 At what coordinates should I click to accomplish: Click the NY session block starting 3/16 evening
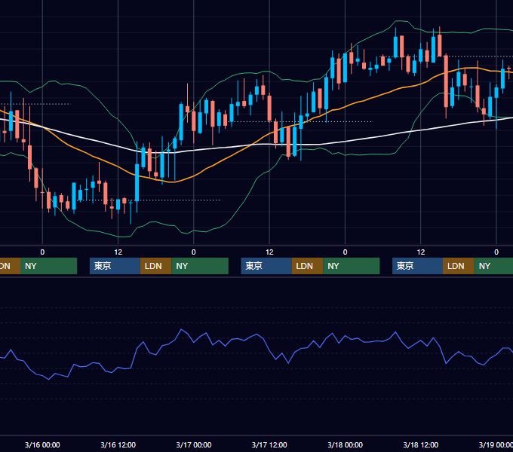coord(200,266)
